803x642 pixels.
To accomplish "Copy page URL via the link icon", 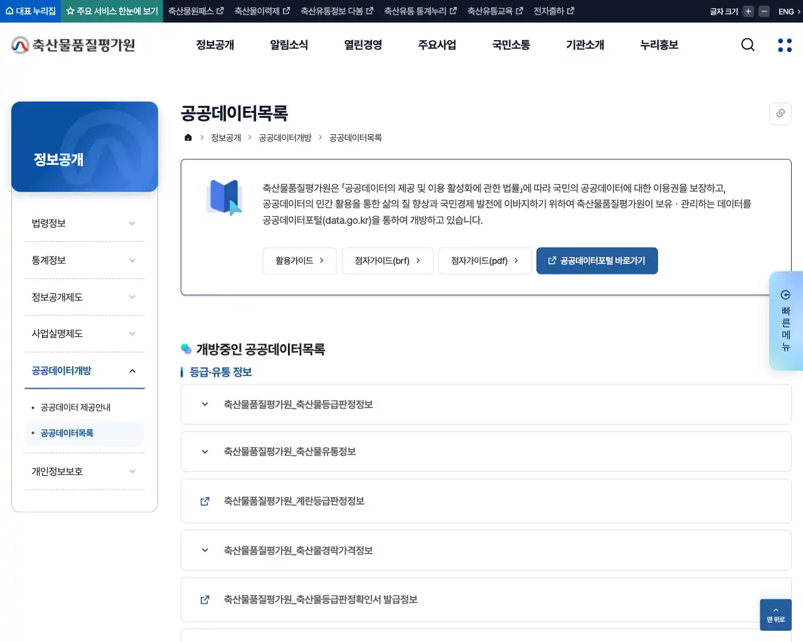I will click(x=780, y=113).
